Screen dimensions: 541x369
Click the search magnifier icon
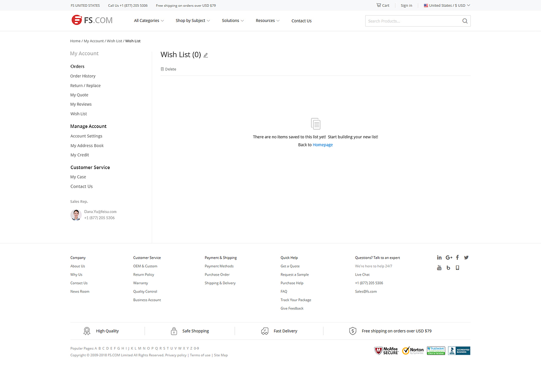coord(465,21)
